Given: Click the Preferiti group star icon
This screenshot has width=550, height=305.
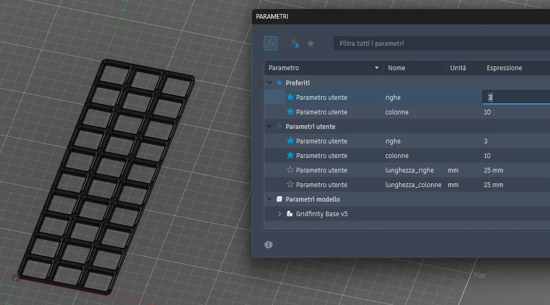Looking at the screenshot, I should tap(279, 83).
